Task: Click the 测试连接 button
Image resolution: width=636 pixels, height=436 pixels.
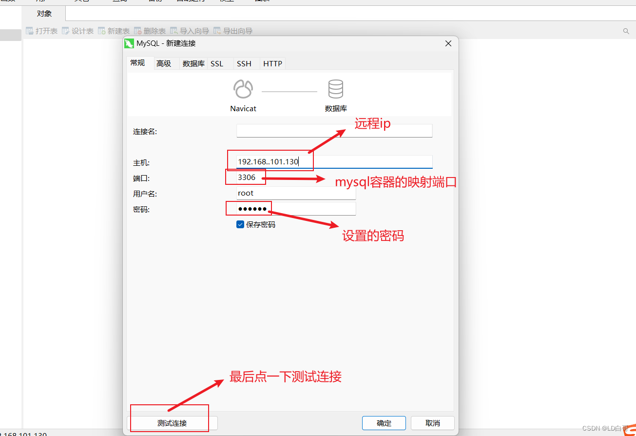Action: [x=172, y=423]
